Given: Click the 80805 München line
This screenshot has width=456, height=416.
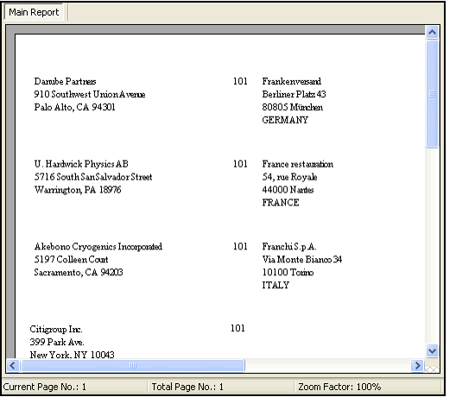Looking at the screenshot, I should [x=293, y=107].
